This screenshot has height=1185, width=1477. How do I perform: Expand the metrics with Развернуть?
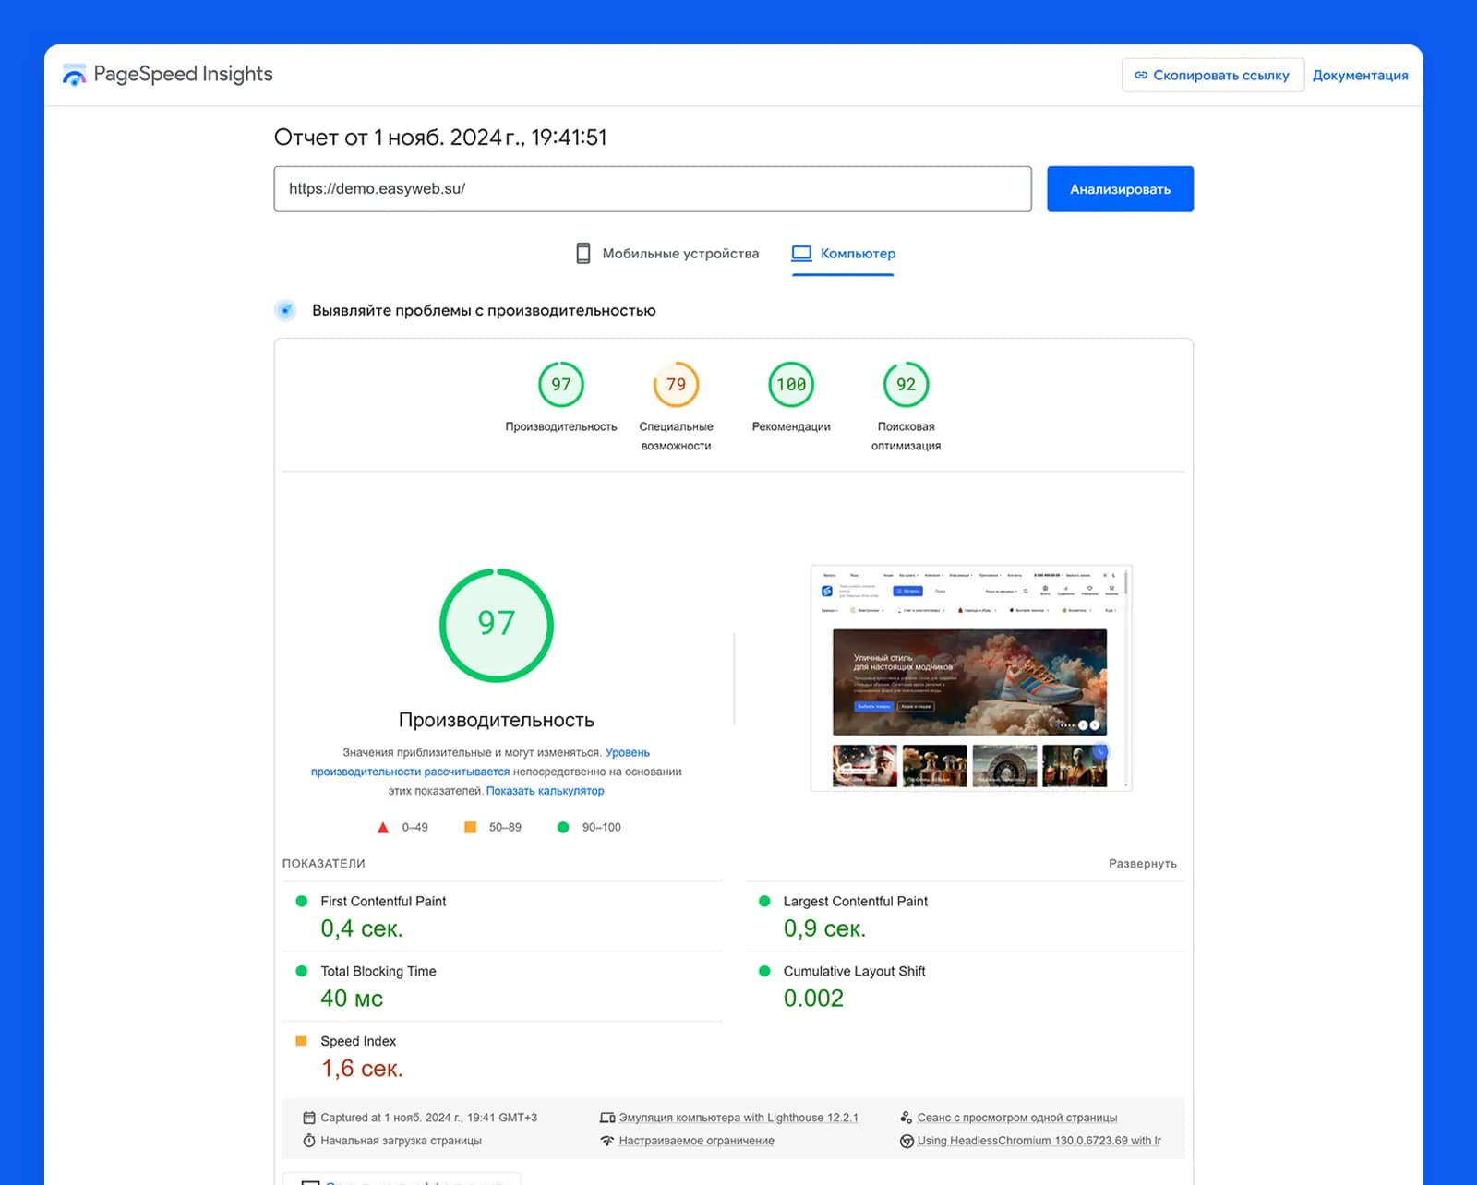(x=1142, y=864)
